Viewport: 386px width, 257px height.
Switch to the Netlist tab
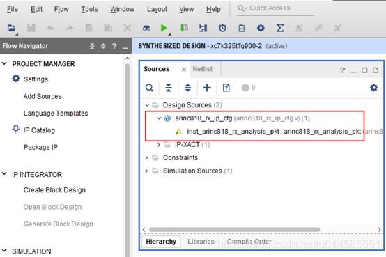[x=202, y=69]
